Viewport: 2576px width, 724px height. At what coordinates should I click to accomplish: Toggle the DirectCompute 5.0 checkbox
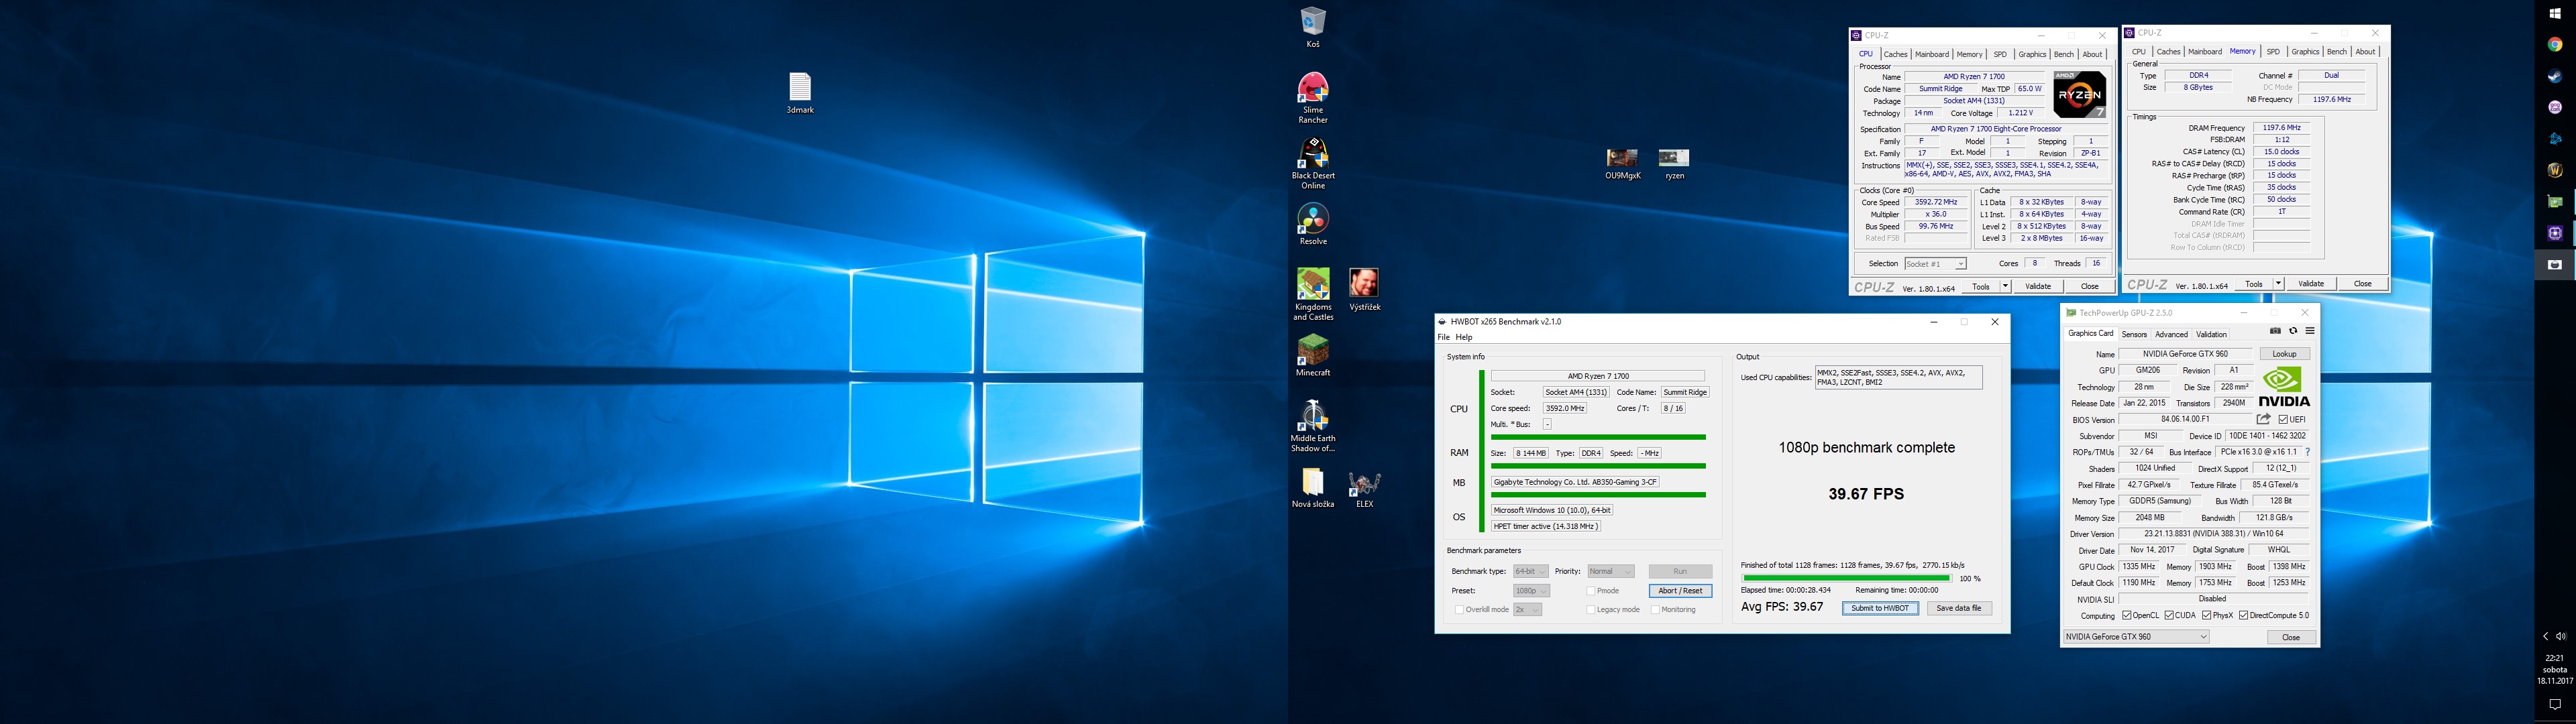coord(2244,615)
